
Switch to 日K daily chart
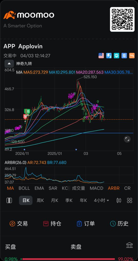pyautogui.click(x=26, y=200)
